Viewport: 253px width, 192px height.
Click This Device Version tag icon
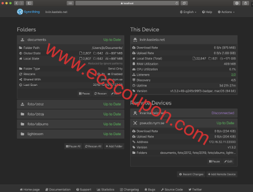coord(134,91)
